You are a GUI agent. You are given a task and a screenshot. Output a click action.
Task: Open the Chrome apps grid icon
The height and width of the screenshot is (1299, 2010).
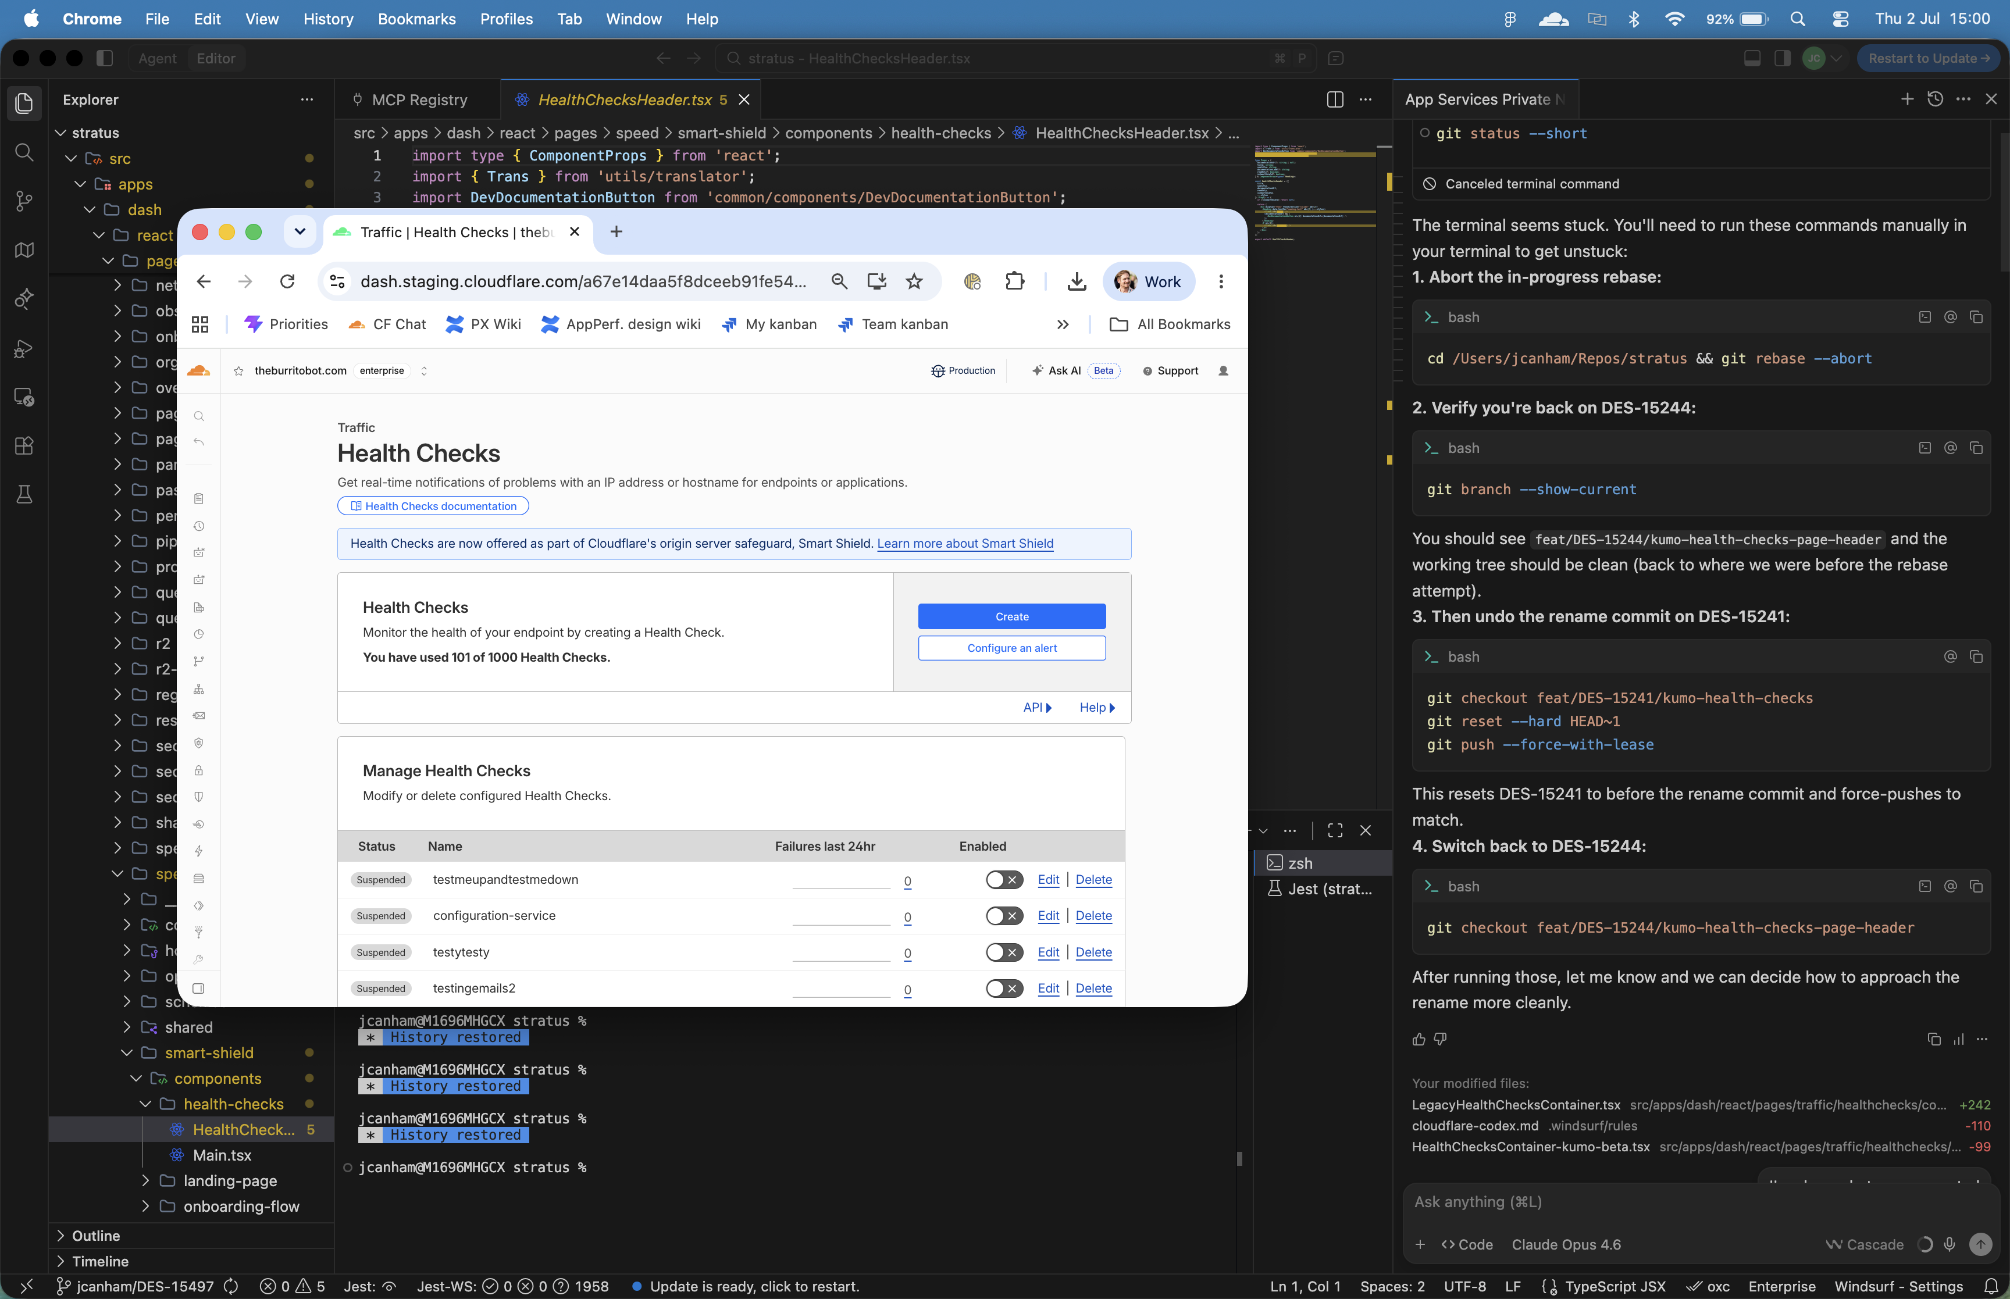click(200, 324)
